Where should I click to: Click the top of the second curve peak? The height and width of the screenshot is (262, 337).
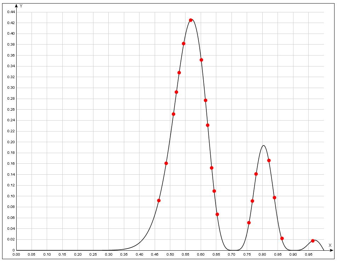(x=263, y=145)
